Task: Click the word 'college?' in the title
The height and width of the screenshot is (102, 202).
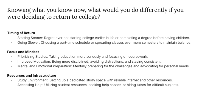Action: pyautogui.click(x=89, y=17)
